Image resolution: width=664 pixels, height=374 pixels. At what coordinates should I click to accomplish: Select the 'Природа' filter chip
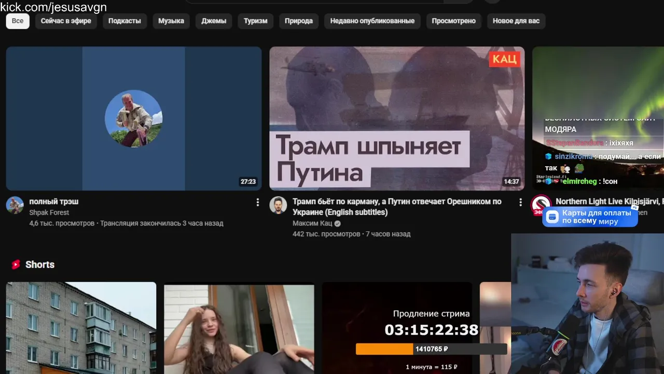pyautogui.click(x=299, y=21)
